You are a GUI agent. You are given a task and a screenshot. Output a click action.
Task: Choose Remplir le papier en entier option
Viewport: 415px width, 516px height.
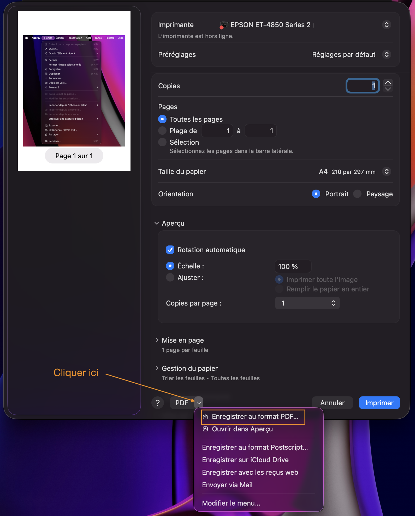279,289
